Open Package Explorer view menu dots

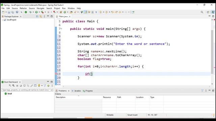coord(44,16)
